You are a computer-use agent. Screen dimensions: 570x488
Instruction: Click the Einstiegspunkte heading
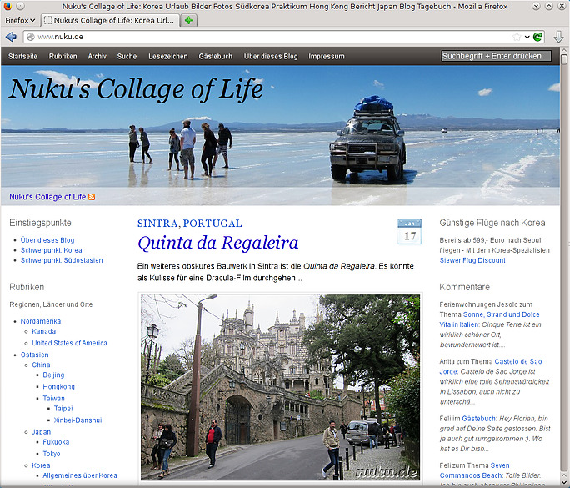point(40,223)
